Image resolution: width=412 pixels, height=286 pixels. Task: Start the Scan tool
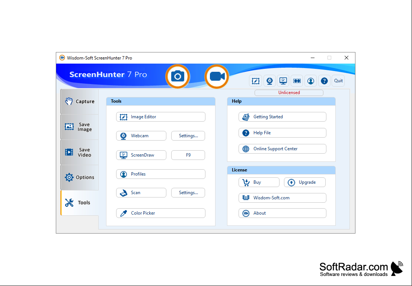click(141, 193)
